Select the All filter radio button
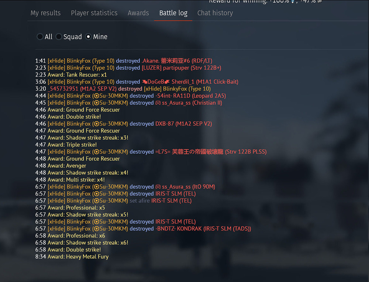This screenshot has width=369, height=282. [40, 37]
